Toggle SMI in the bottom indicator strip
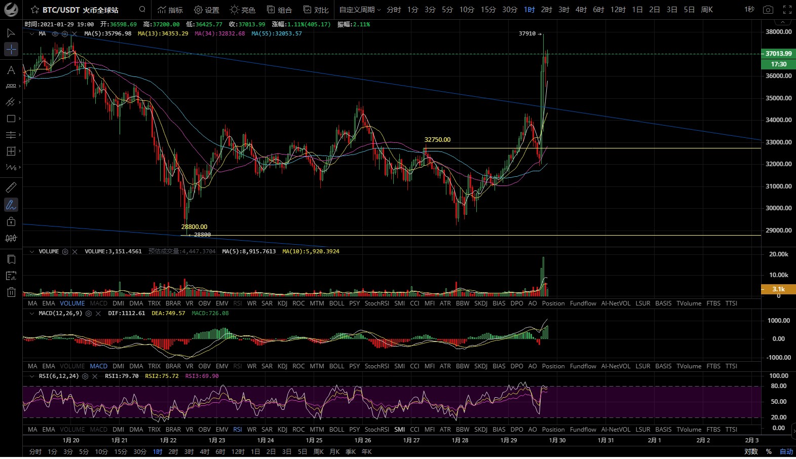The image size is (796, 459). point(400,430)
